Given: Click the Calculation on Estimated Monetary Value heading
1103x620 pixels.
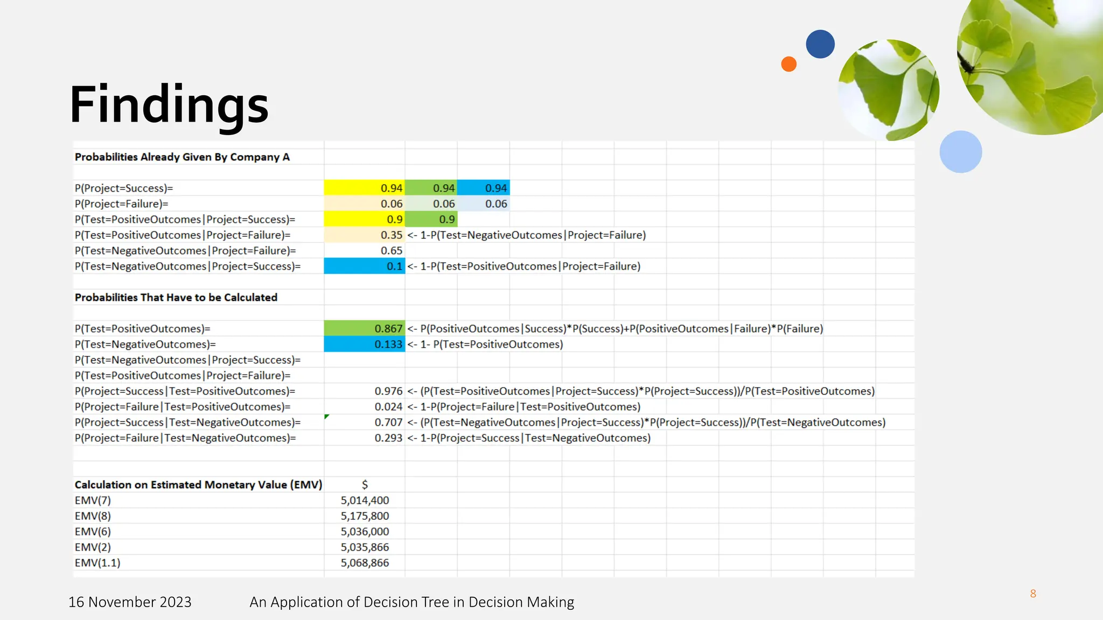Looking at the screenshot, I should (x=198, y=484).
